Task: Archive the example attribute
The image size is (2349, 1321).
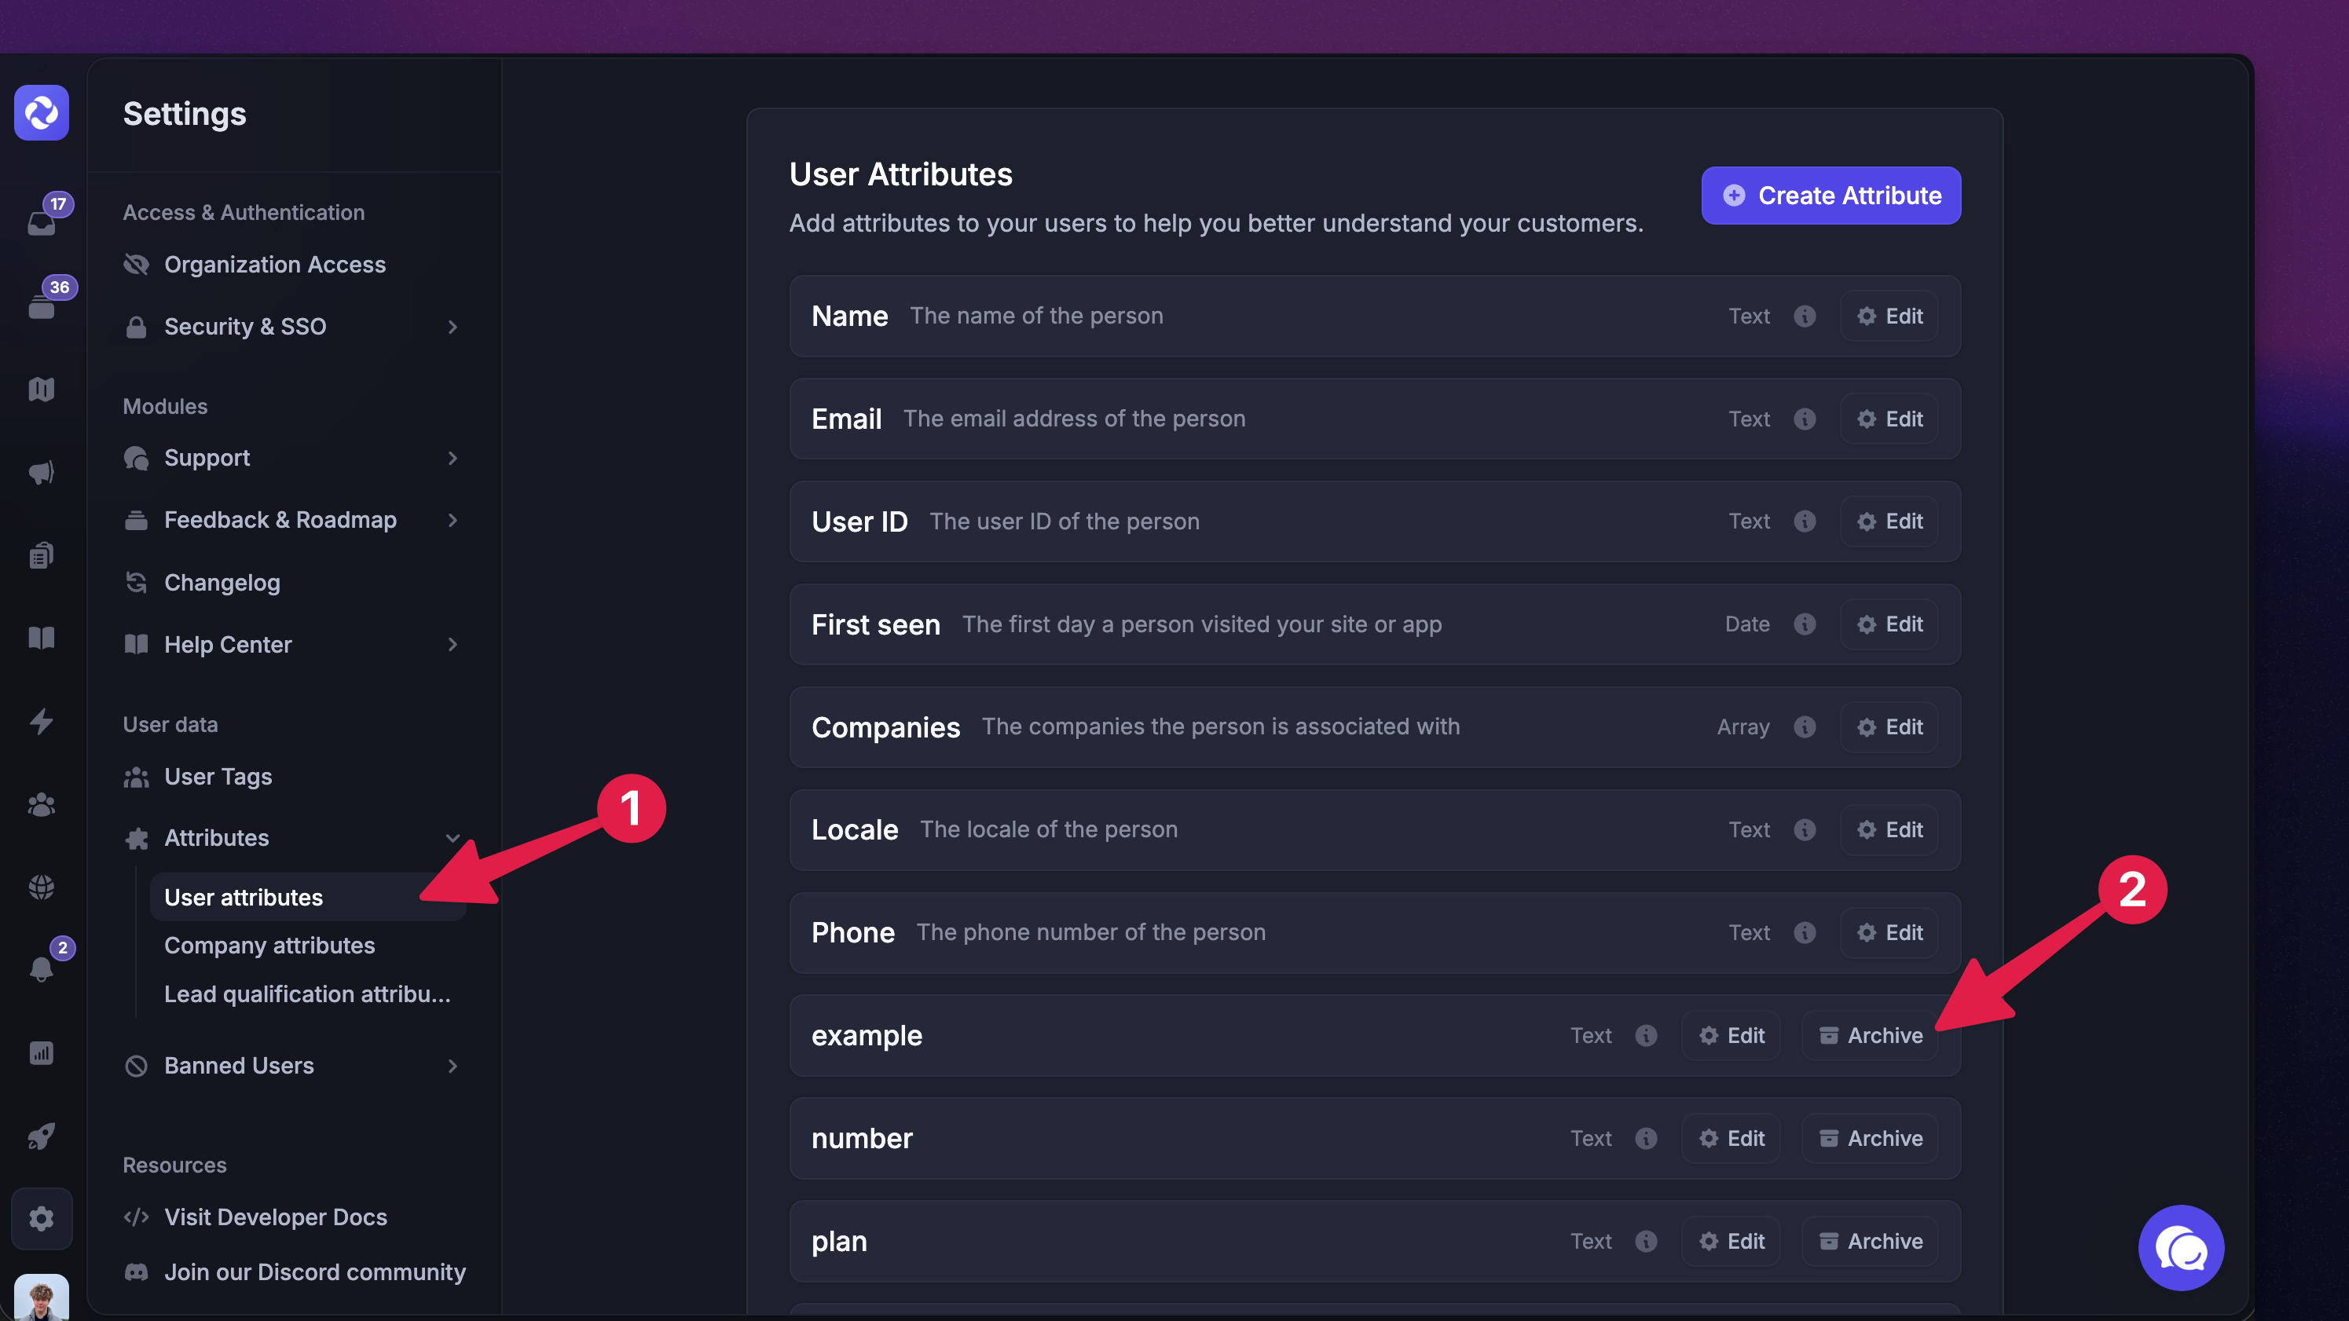Action: coord(1871,1036)
